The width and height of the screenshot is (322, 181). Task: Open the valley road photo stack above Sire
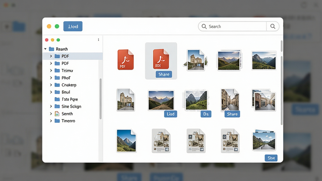pyautogui.click(x=264, y=140)
